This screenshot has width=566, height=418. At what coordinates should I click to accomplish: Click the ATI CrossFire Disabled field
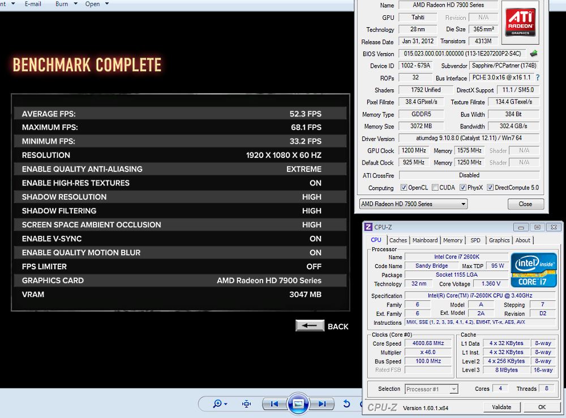point(469,175)
